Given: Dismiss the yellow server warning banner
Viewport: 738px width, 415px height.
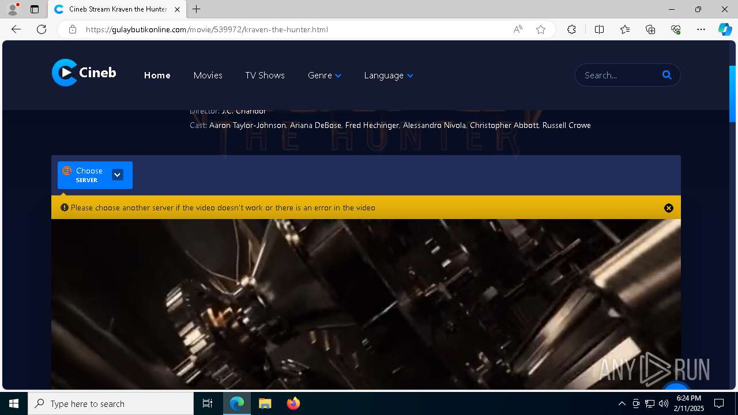Looking at the screenshot, I should pos(669,208).
